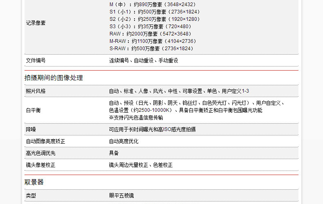The image size is (323, 204).
Task: Click the ※支持闪光色温信息传输 note
Action: [x=136, y=118]
